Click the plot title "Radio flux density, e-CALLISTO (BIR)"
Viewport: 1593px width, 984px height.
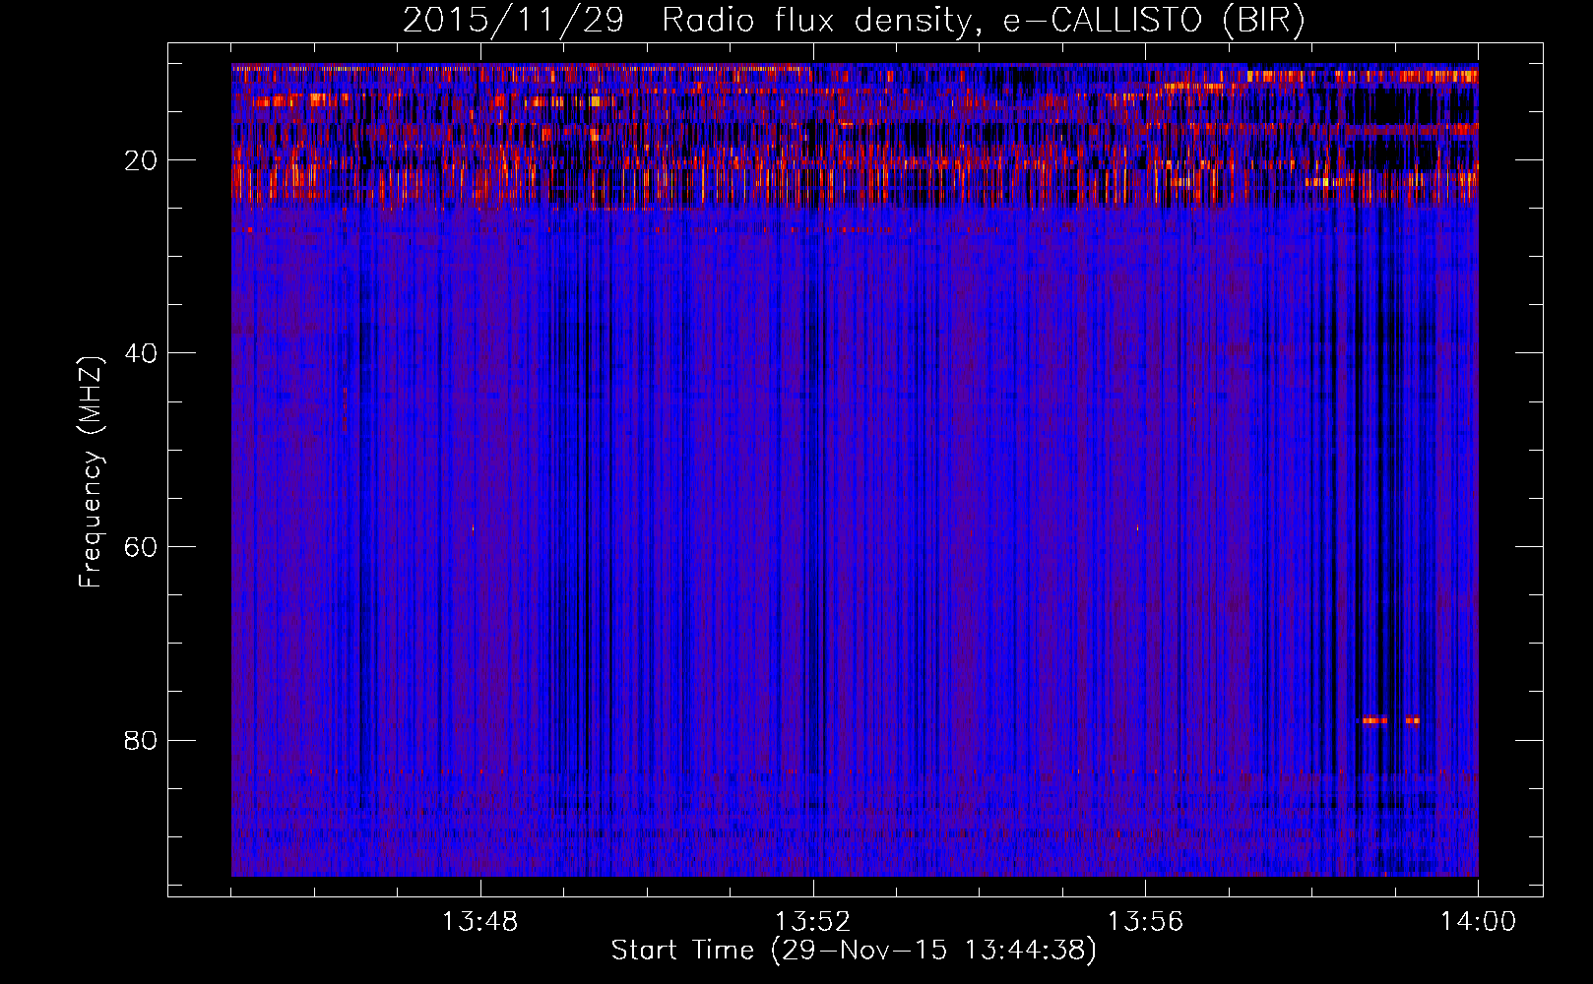pyautogui.click(x=983, y=22)
